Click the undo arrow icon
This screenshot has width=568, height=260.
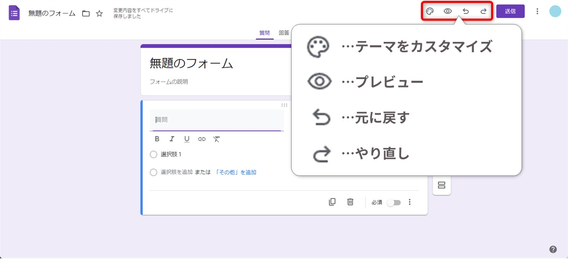[466, 11]
